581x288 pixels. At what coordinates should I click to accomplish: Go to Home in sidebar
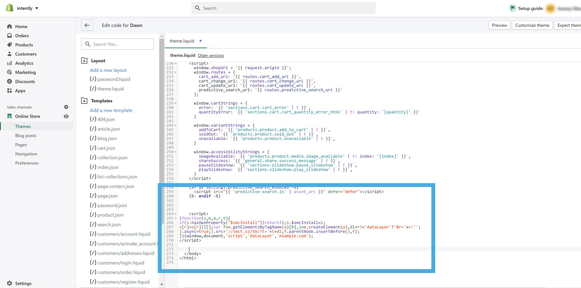point(21,27)
